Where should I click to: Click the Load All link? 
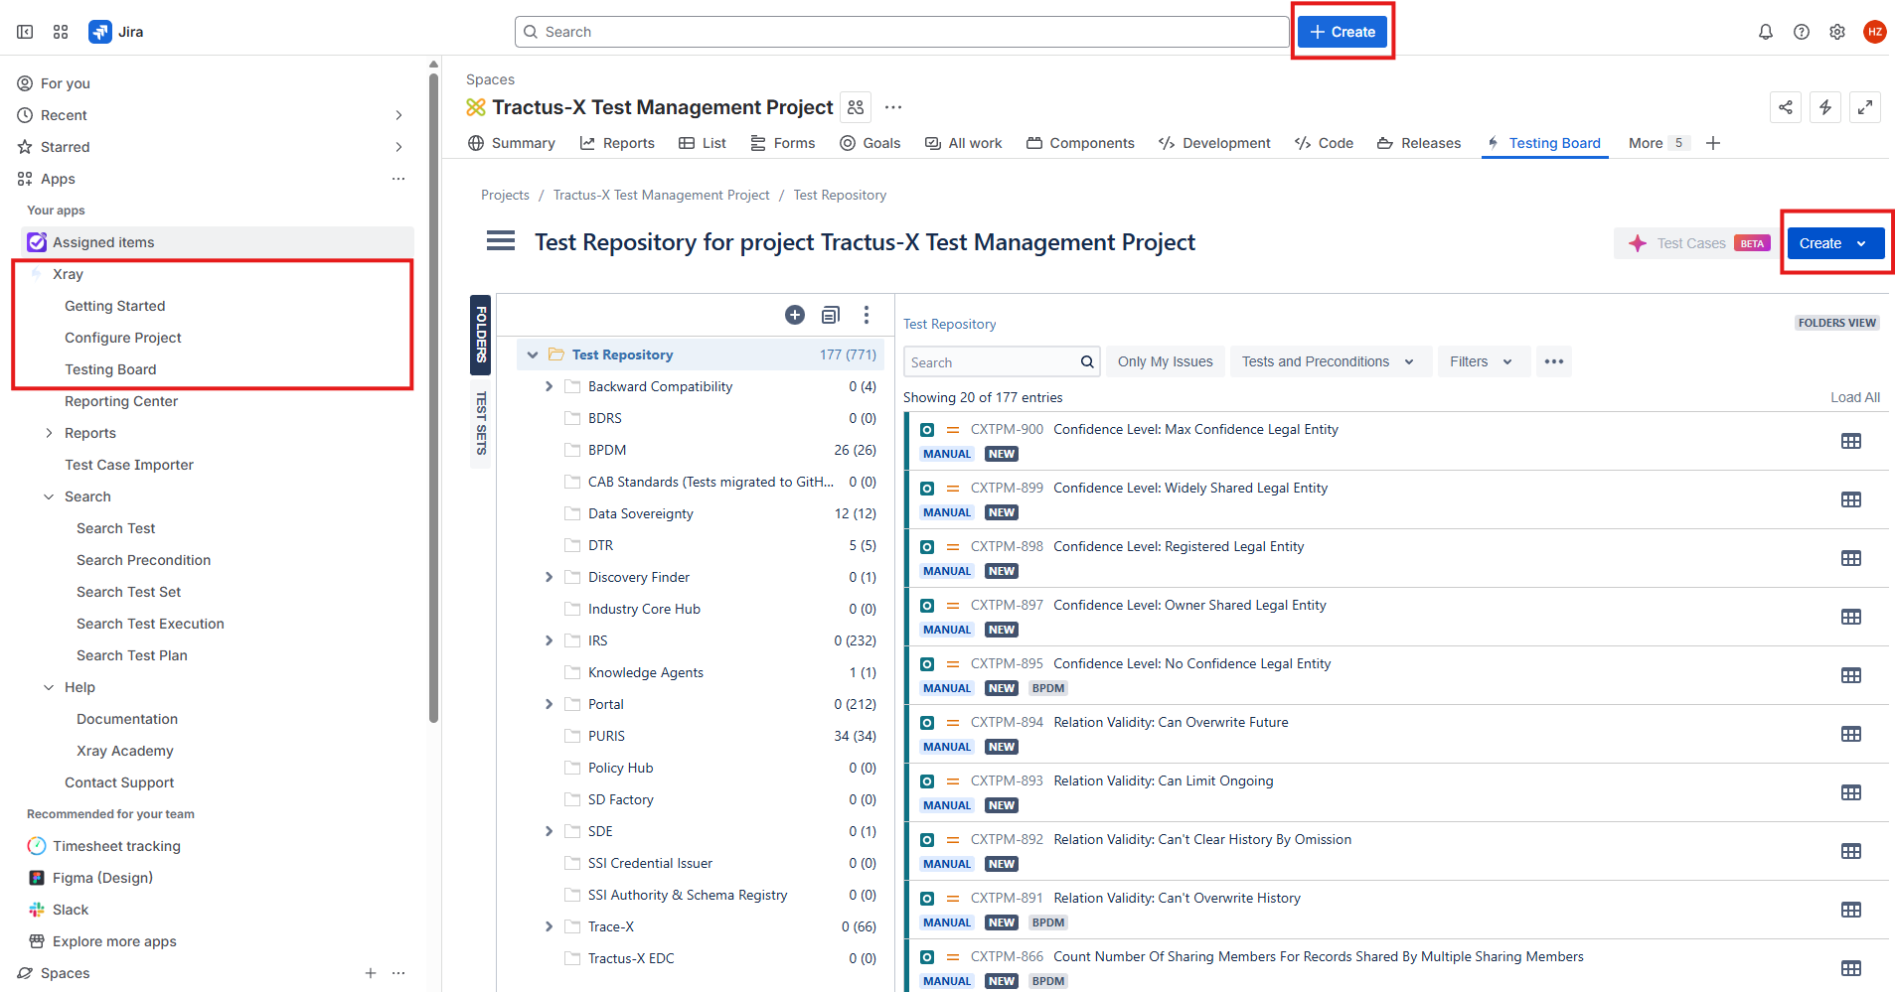click(x=1854, y=397)
